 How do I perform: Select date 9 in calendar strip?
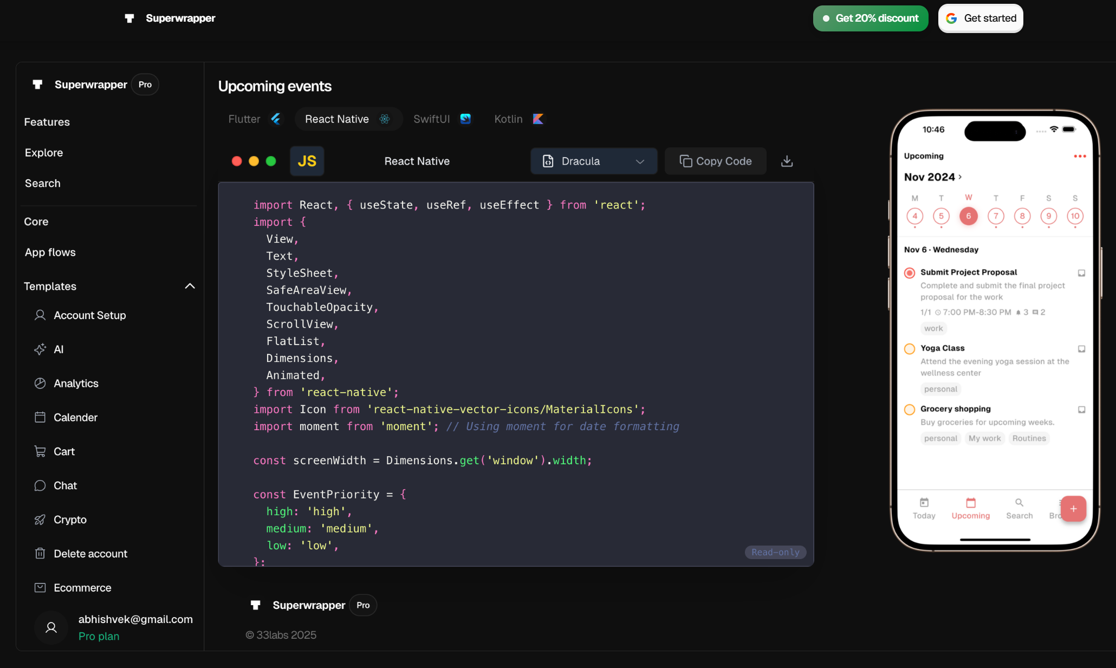pyautogui.click(x=1049, y=216)
